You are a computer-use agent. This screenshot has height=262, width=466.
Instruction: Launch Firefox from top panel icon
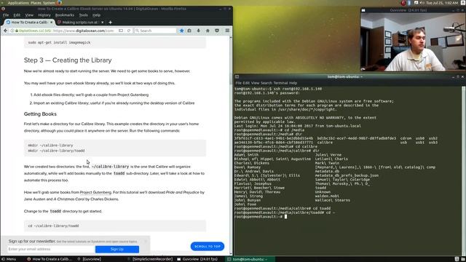pyautogui.click(x=59, y=3)
